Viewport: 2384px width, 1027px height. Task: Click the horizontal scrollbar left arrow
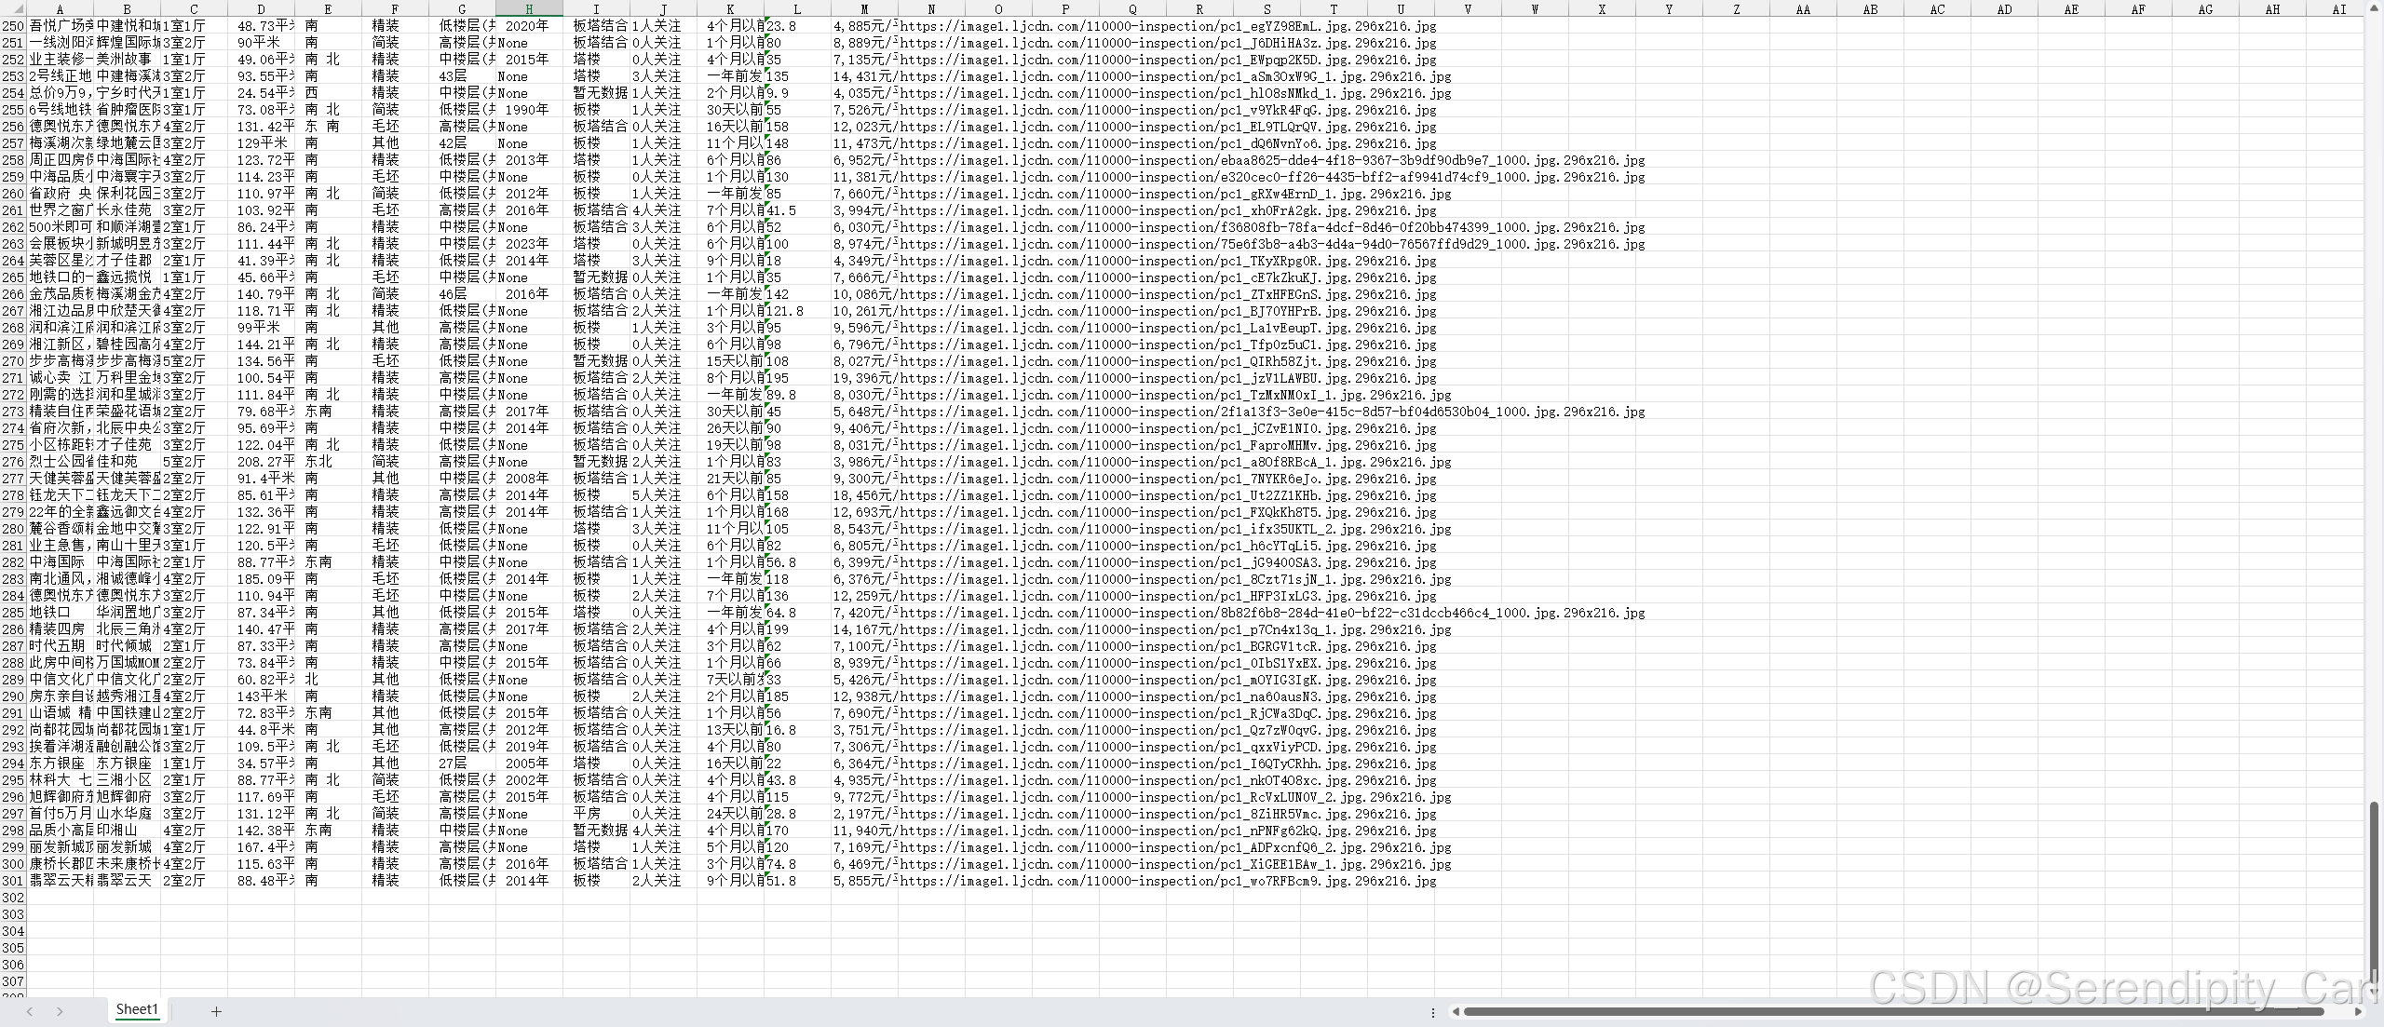click(1456, 1011)
